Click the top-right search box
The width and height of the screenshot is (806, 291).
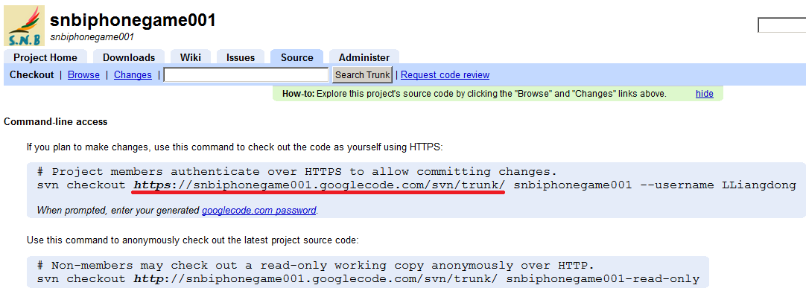[782, 25]
